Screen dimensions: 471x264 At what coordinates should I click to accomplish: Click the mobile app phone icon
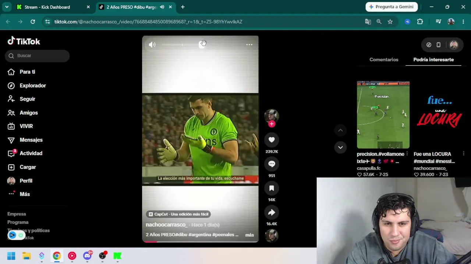pos(438,45)
